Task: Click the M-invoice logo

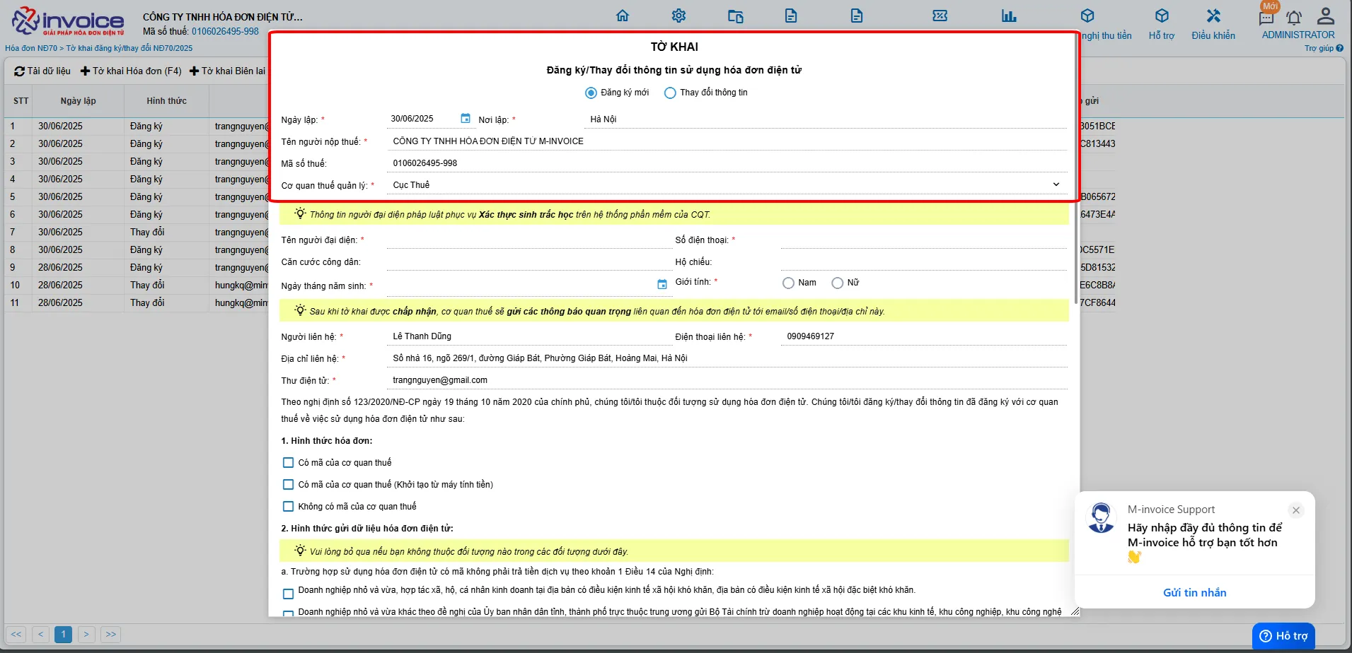Action: [x=68, y=20]
